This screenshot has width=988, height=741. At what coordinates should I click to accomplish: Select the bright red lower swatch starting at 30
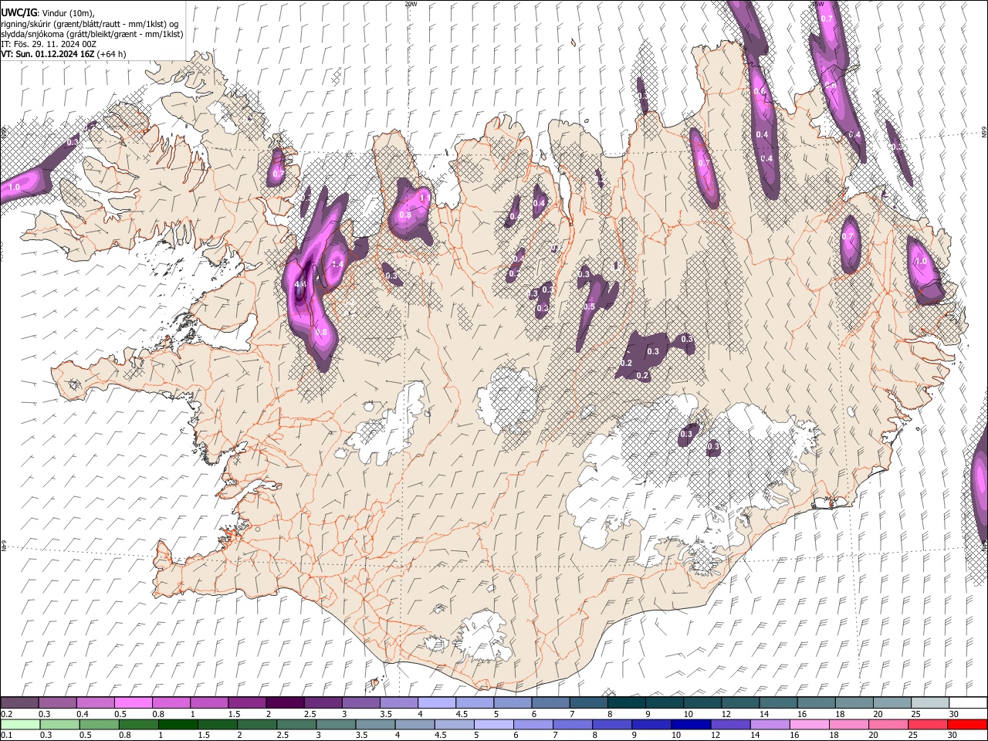[x=967, y=724]
